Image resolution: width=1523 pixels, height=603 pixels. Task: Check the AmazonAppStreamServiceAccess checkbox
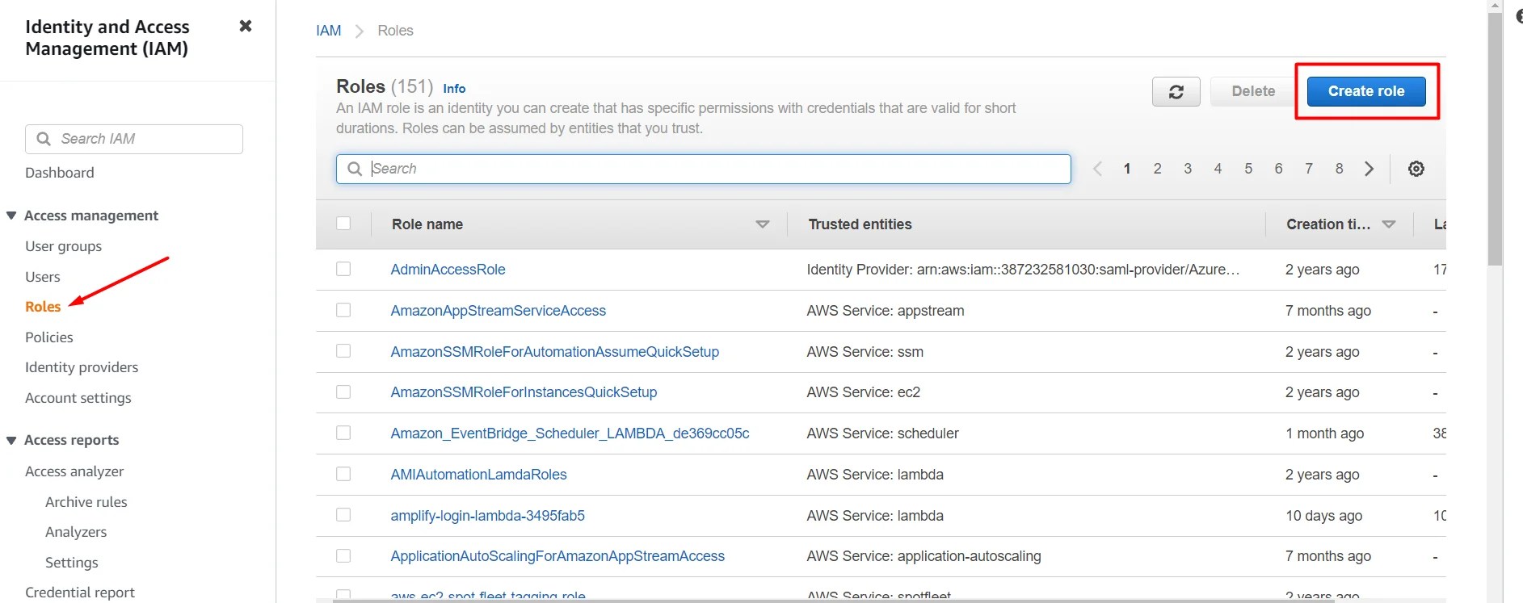343,310
